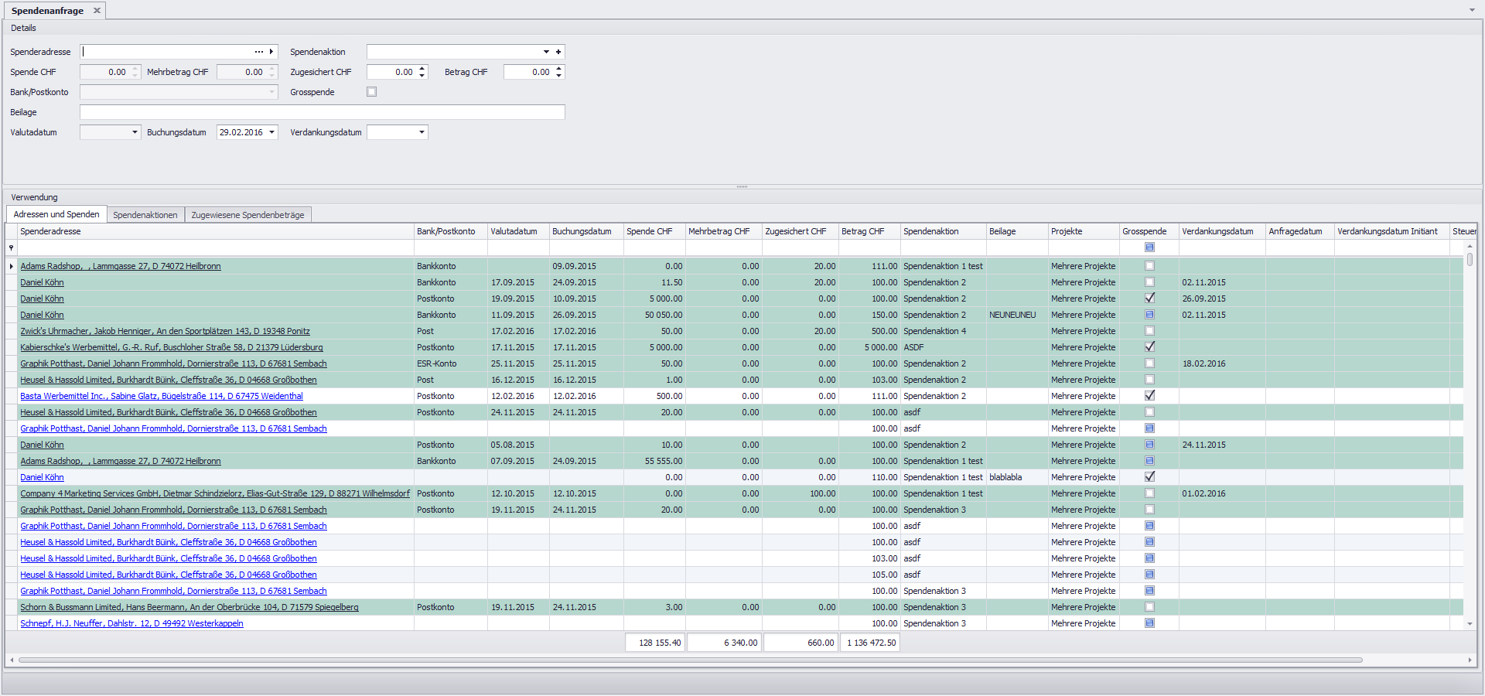Switch to the Spendenaktionen tab
Screen dimensions: 1485x696
pyautogui.click(x=145, y=215)
